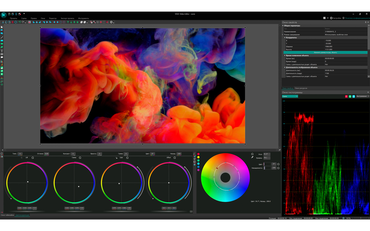Open the Правка menu

34,18
